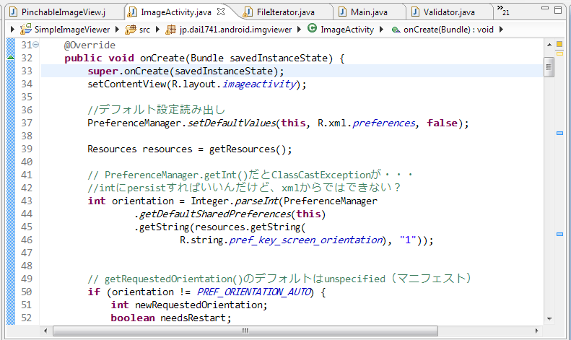This screenshot has width=571, height=340.
Task: Click "getDefaultSharedPreferences" on line 44
Action: coord(215,214)
